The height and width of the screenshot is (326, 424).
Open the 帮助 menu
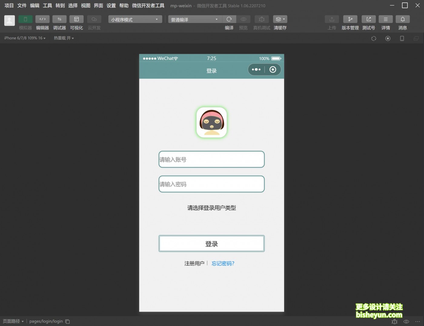point(124,6)
